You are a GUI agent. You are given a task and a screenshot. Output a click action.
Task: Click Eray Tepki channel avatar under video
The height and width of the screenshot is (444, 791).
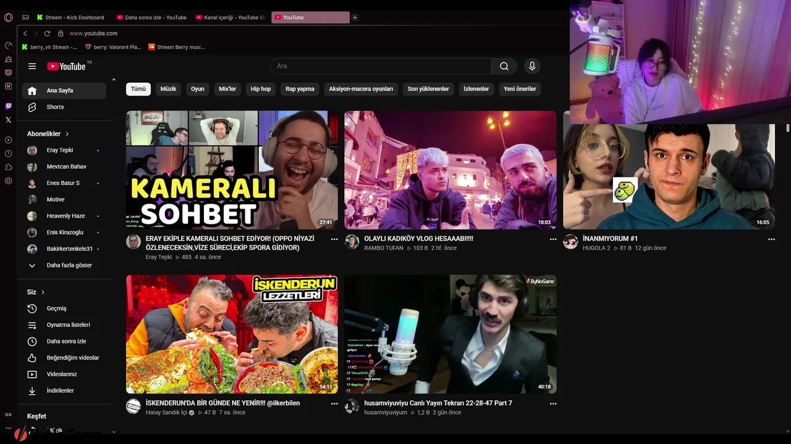pos(133,242)
